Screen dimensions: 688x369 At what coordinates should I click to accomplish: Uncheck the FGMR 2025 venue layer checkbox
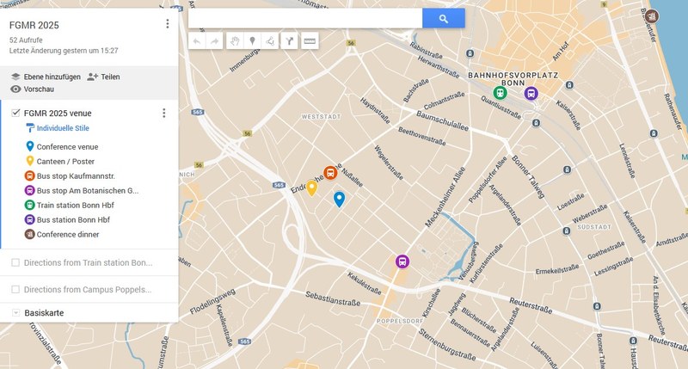click(x=15, y=113)
